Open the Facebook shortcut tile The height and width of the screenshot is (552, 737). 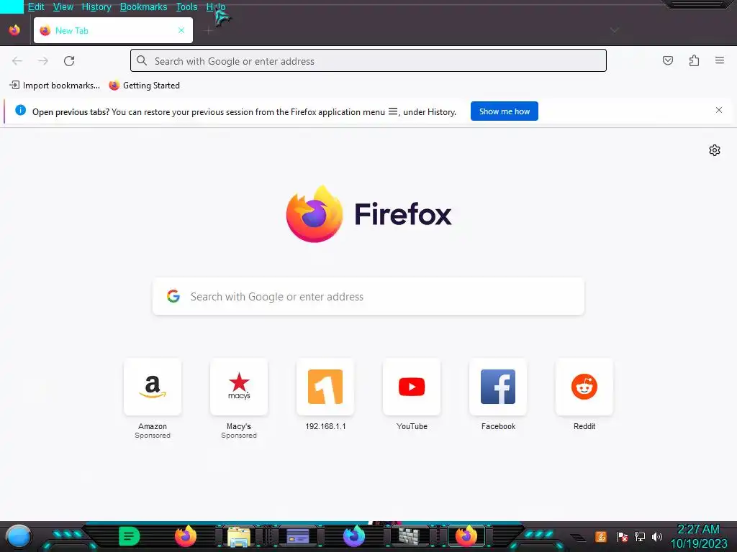pos(498,387)
